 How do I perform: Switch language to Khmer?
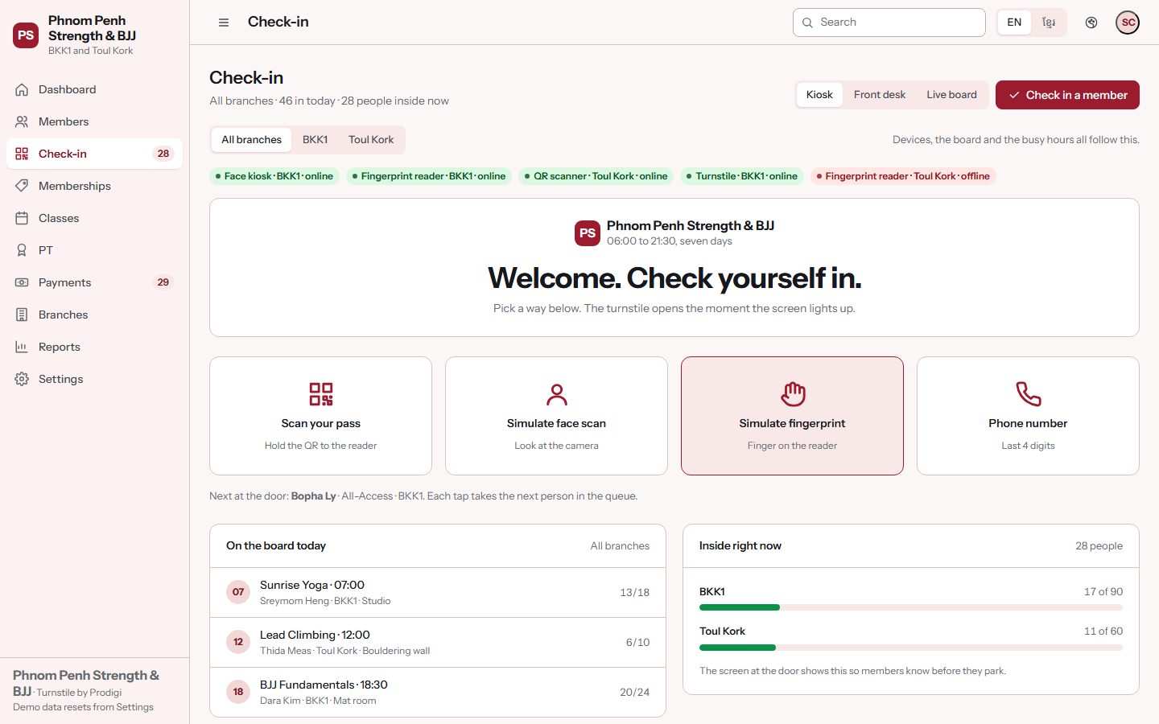[x=1049, y=23]
